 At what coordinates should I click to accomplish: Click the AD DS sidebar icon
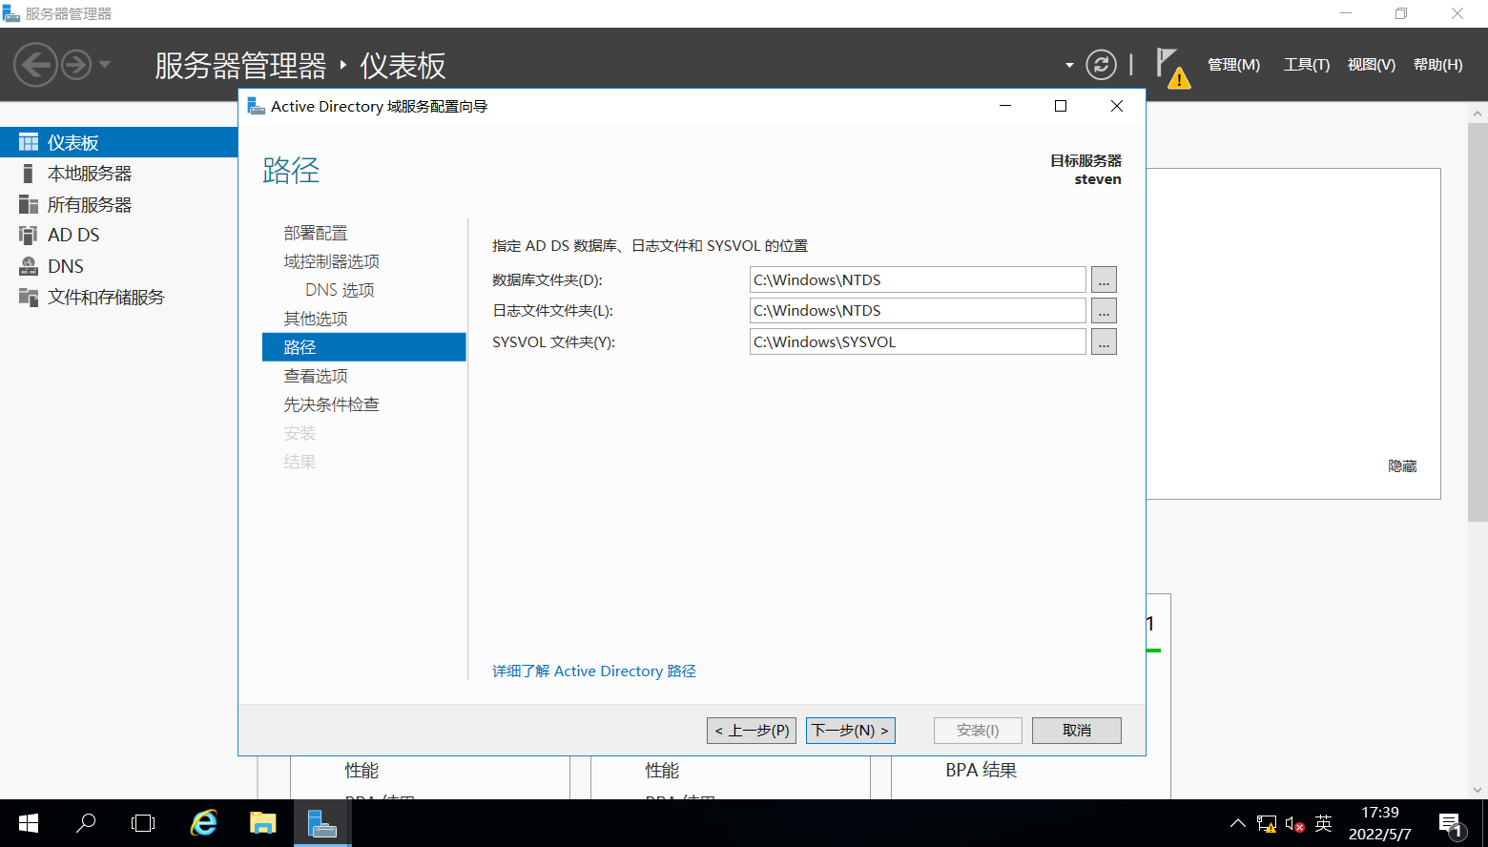pyautogui.click(x=29, y=235)
